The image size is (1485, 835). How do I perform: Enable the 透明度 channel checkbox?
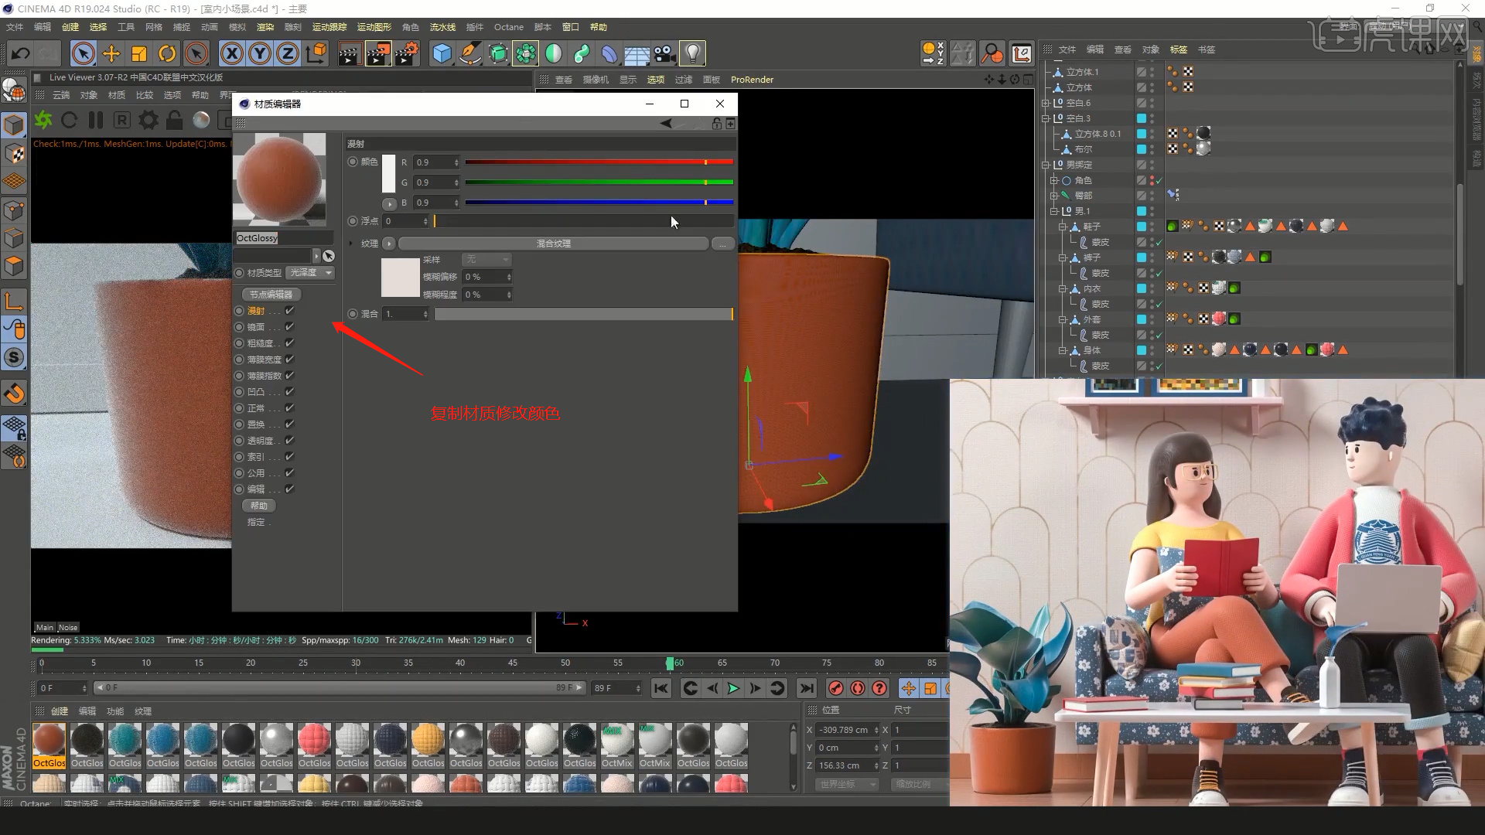(x=289, y=440)
